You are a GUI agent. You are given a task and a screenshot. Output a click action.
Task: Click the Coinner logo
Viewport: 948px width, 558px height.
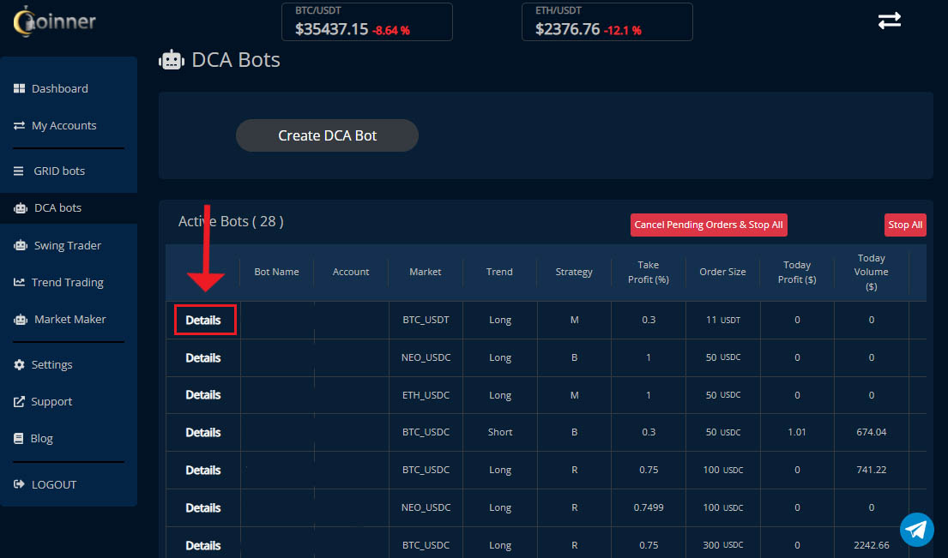tap(53, 22)
